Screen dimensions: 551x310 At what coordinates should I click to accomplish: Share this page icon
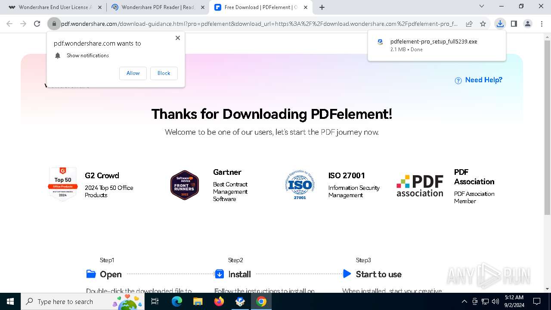tap(469, 24)
